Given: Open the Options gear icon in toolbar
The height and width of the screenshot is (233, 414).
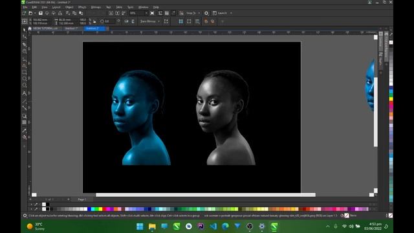Looking at the screenshot, I should pos(206,13).
